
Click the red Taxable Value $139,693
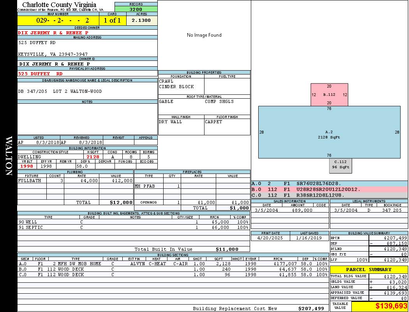pos(391,306)
